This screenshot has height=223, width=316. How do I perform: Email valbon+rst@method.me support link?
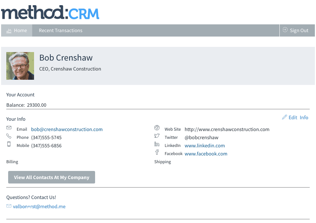click(39, 206)
